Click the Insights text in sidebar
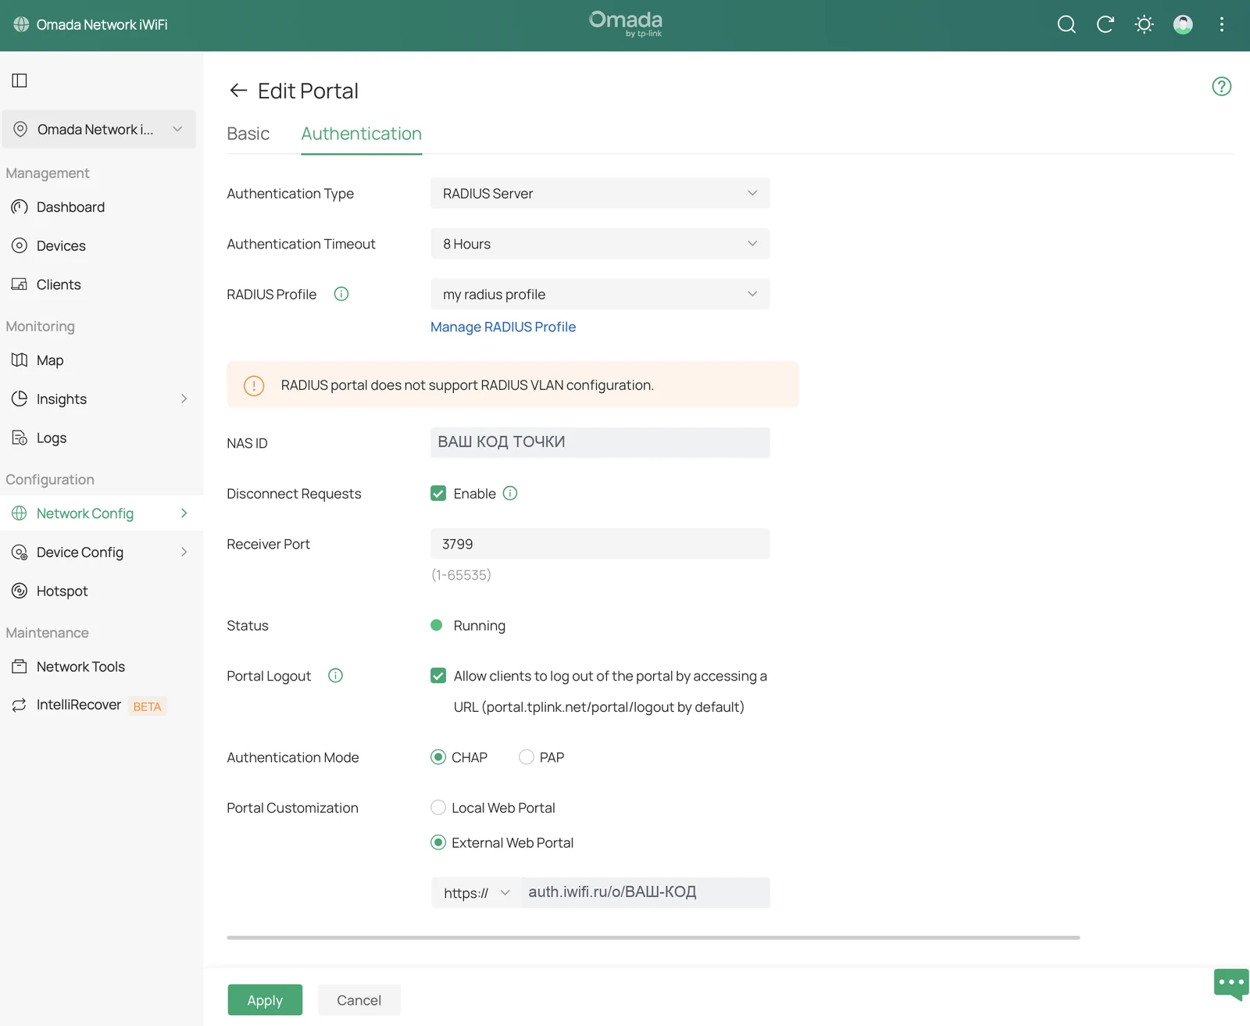The image size is (1250, 1026). 62,399
